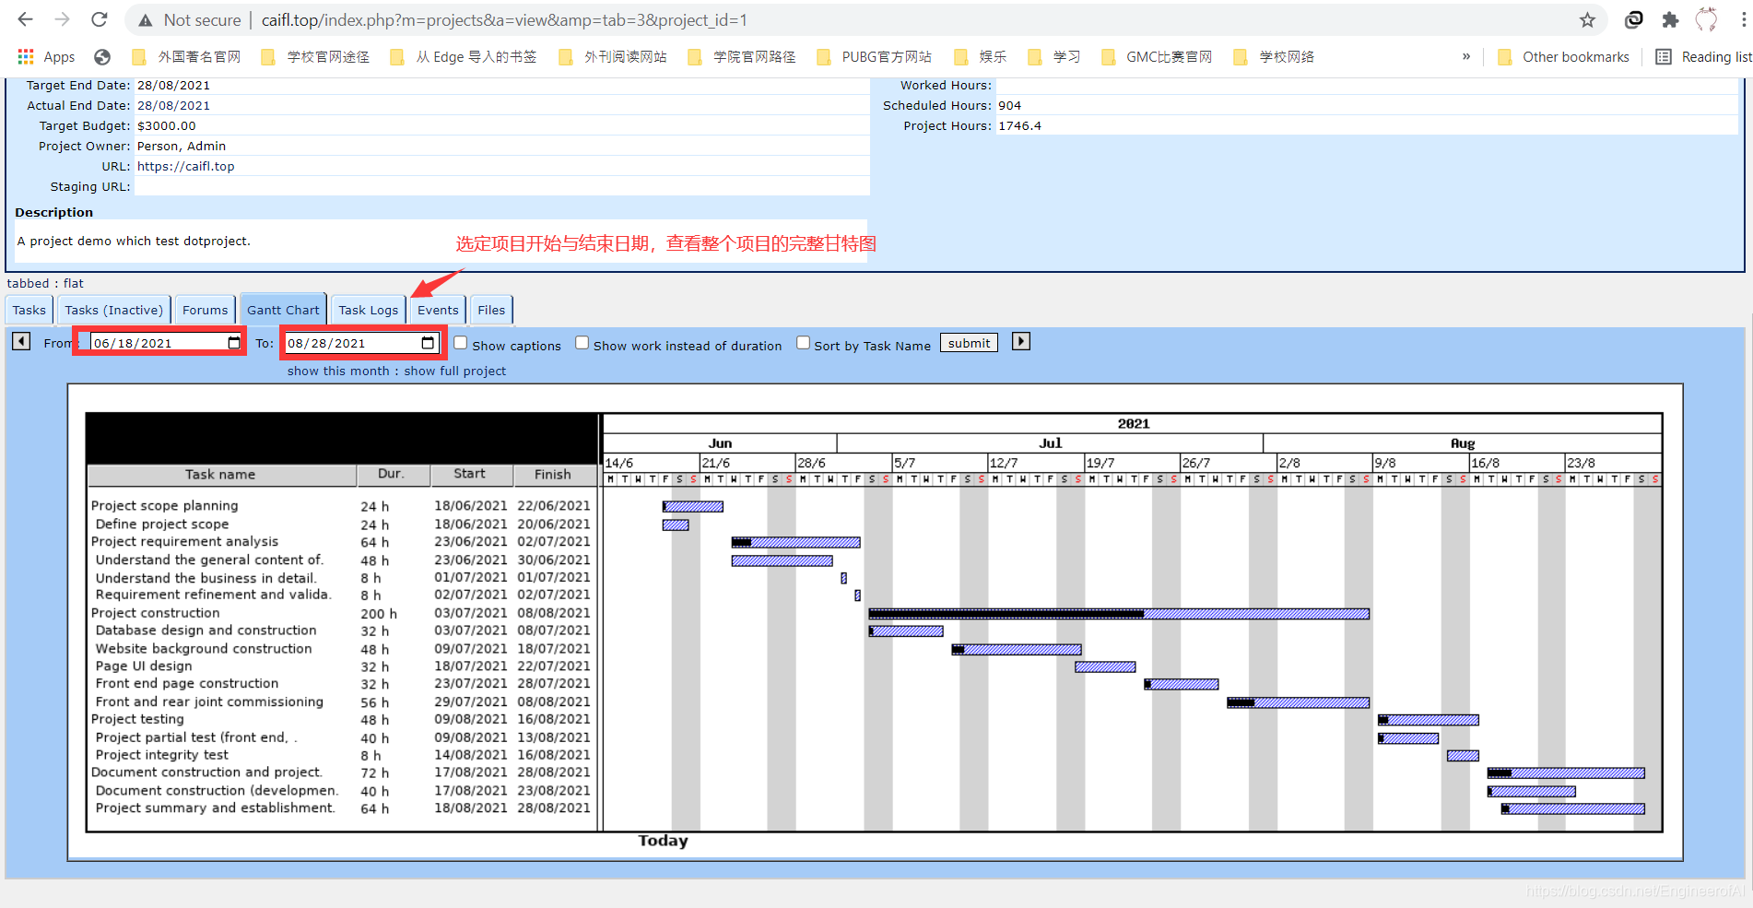Viewport: 1753px width, 908px height.
Task: Open the 娱乐 bookmark folder
Action: click(x=980, y=57)
